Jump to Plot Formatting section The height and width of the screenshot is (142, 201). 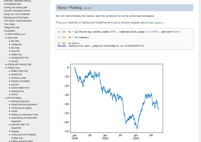14,98
